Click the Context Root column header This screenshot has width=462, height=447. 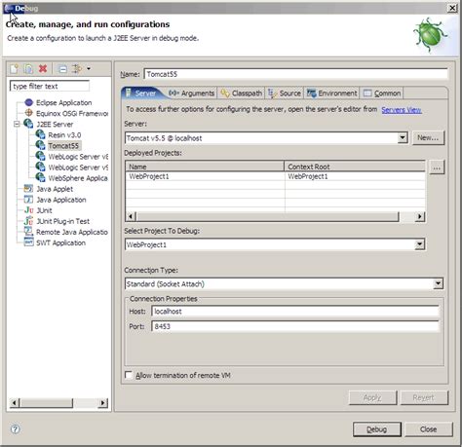click(355, 167)
